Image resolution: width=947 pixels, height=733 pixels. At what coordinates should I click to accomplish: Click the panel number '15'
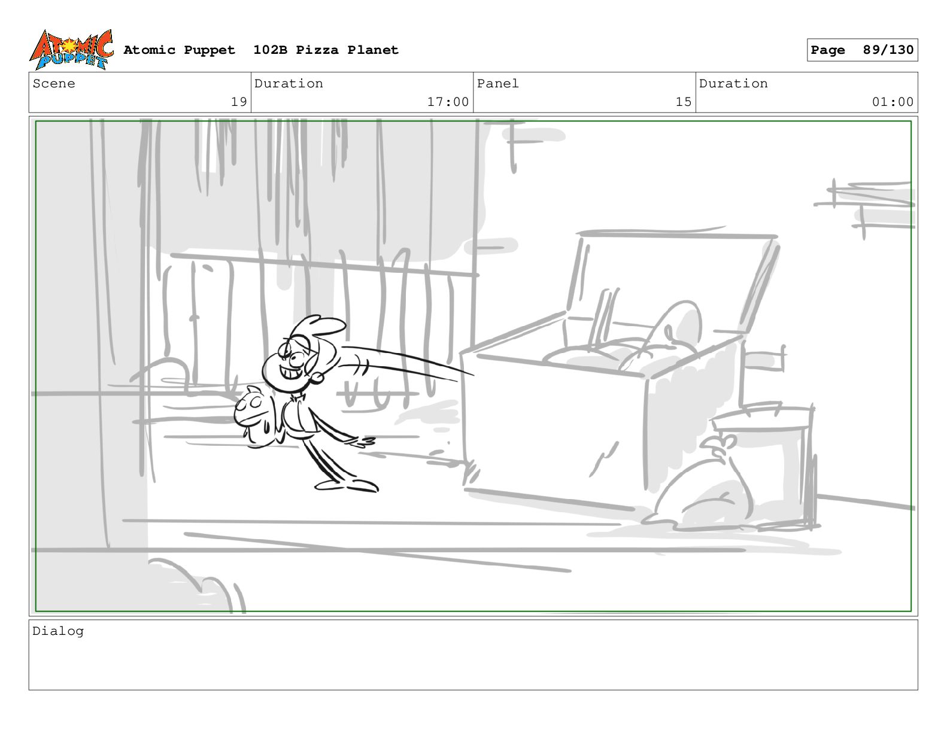click(684, 102)
